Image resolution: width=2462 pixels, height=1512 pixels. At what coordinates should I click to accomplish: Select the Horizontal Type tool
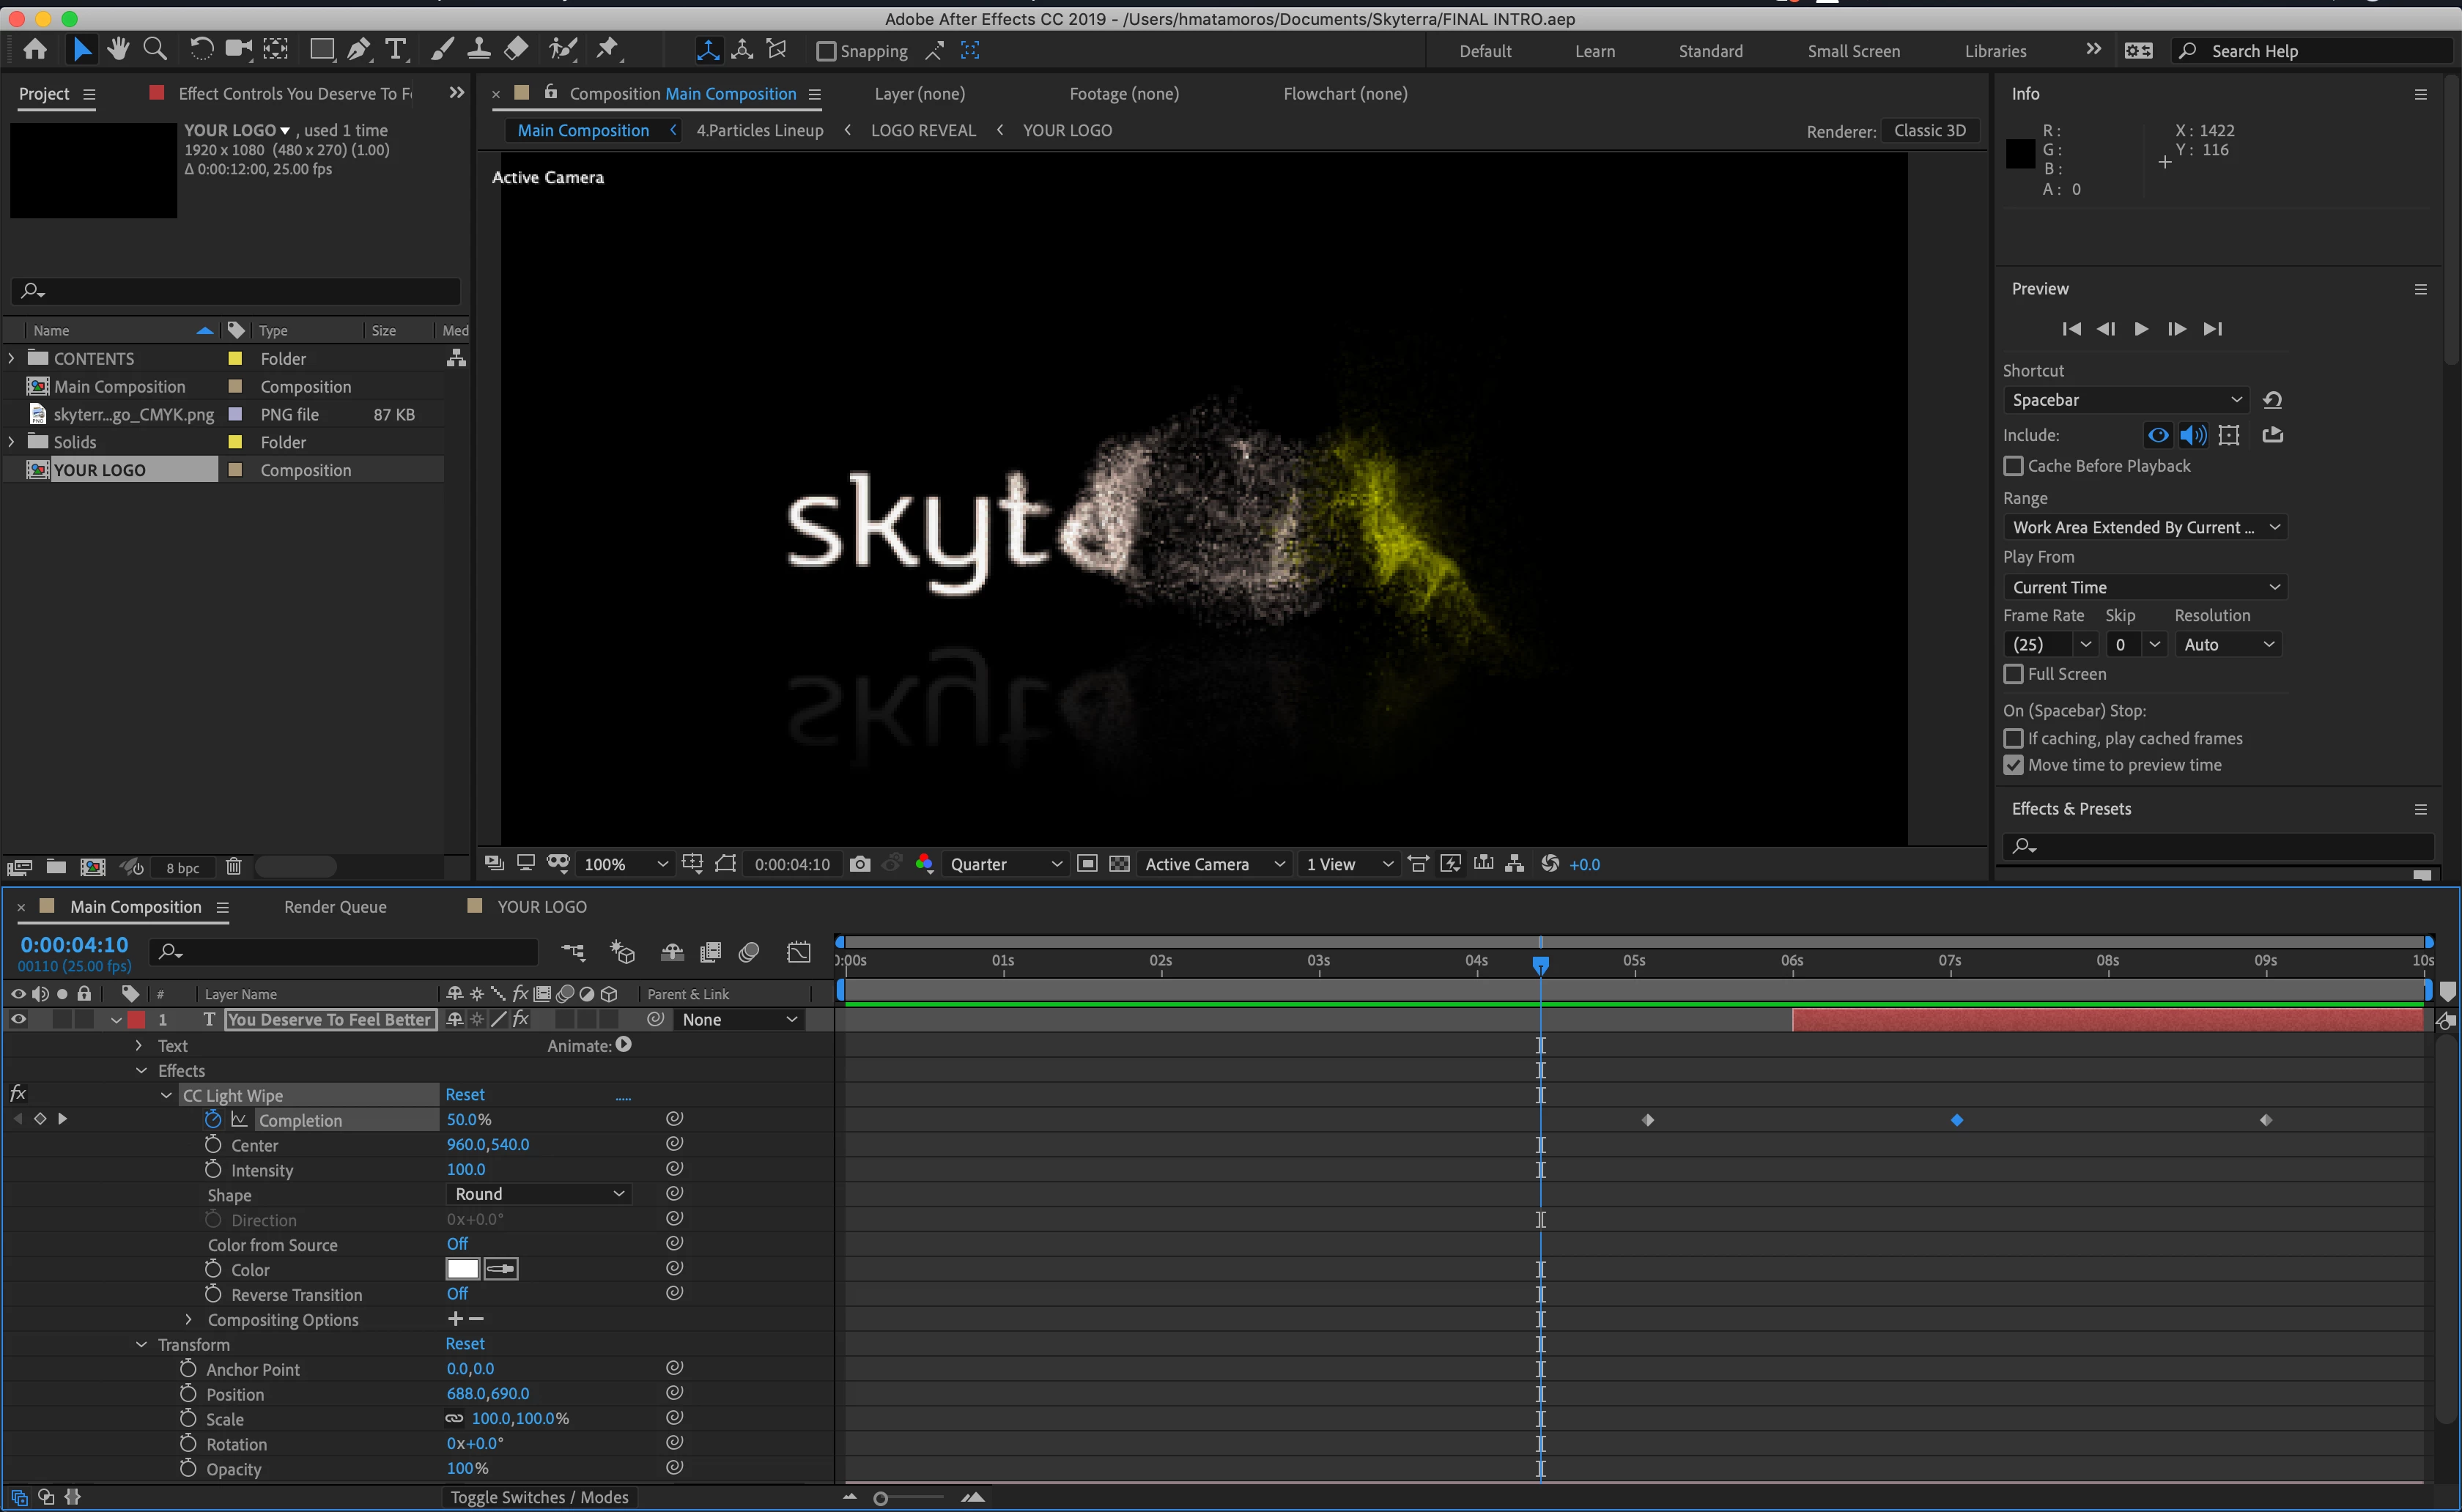coord(396,49)
